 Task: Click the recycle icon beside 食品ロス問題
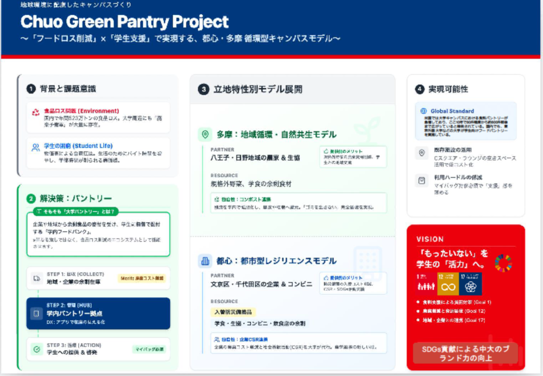(36, 112)
